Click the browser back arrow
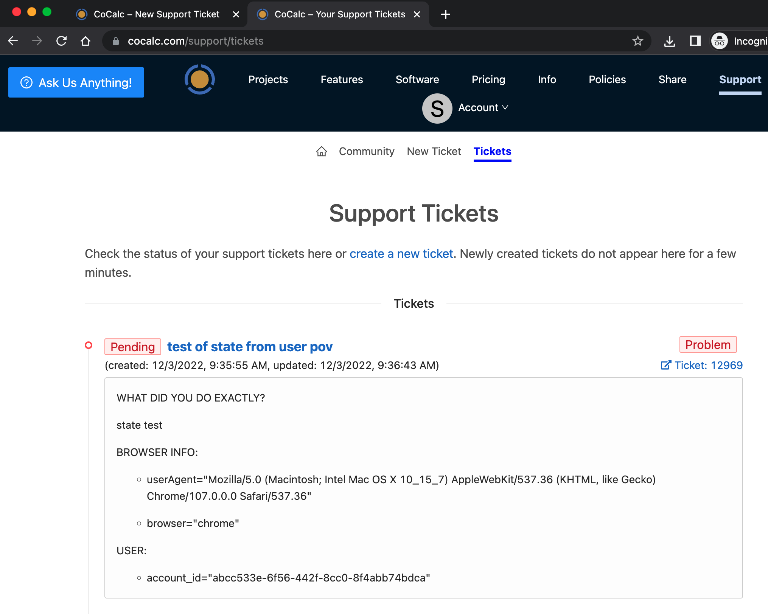Screen dimensions: 768x614 pyautogui.click(x=13, y=41)
